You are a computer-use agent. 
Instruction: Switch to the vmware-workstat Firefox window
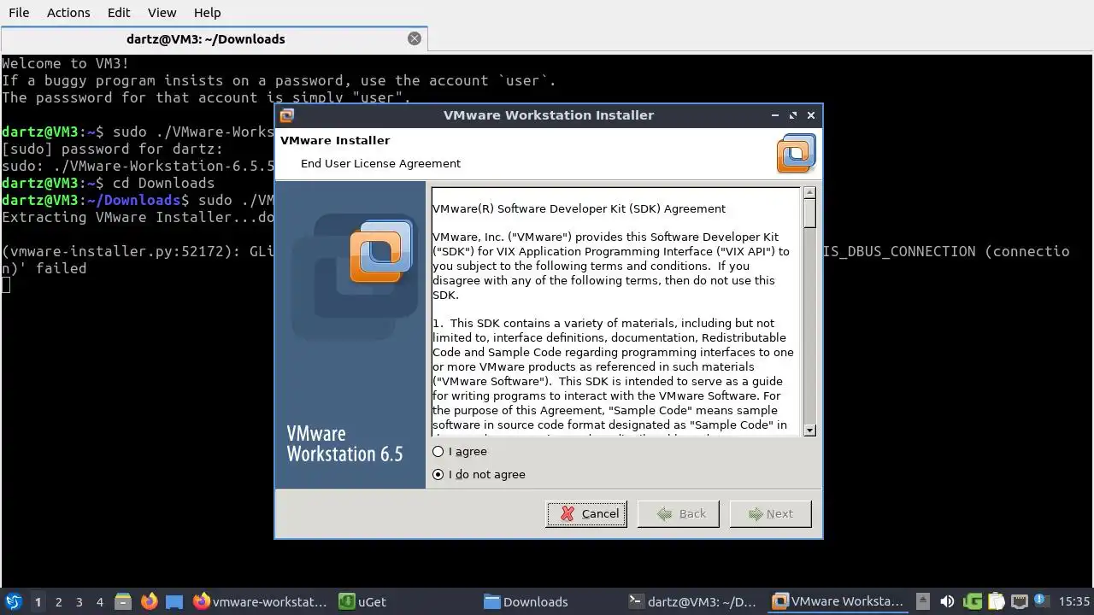point(260,601)
